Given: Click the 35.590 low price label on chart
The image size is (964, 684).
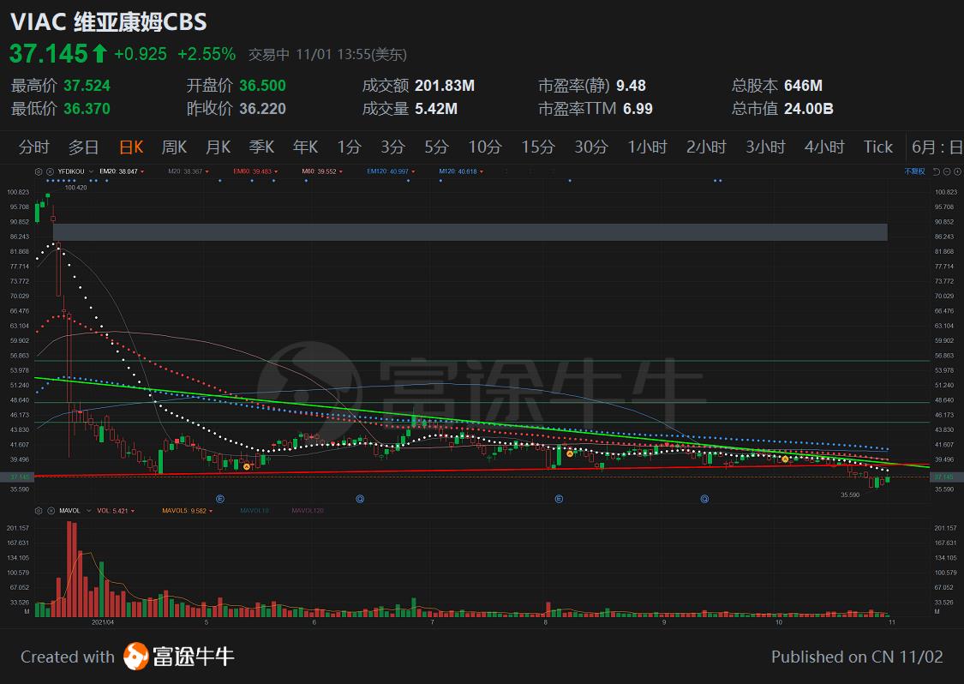Looking at the screenshot, I should click(x=850, y=495).
